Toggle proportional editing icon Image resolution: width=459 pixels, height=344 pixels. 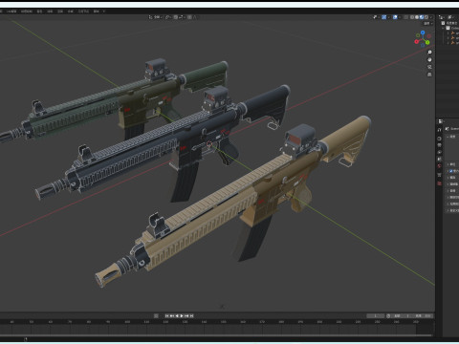(189, 17)
